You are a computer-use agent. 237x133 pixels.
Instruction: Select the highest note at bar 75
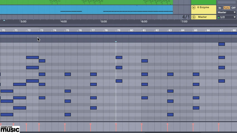(x=68, y=74)
